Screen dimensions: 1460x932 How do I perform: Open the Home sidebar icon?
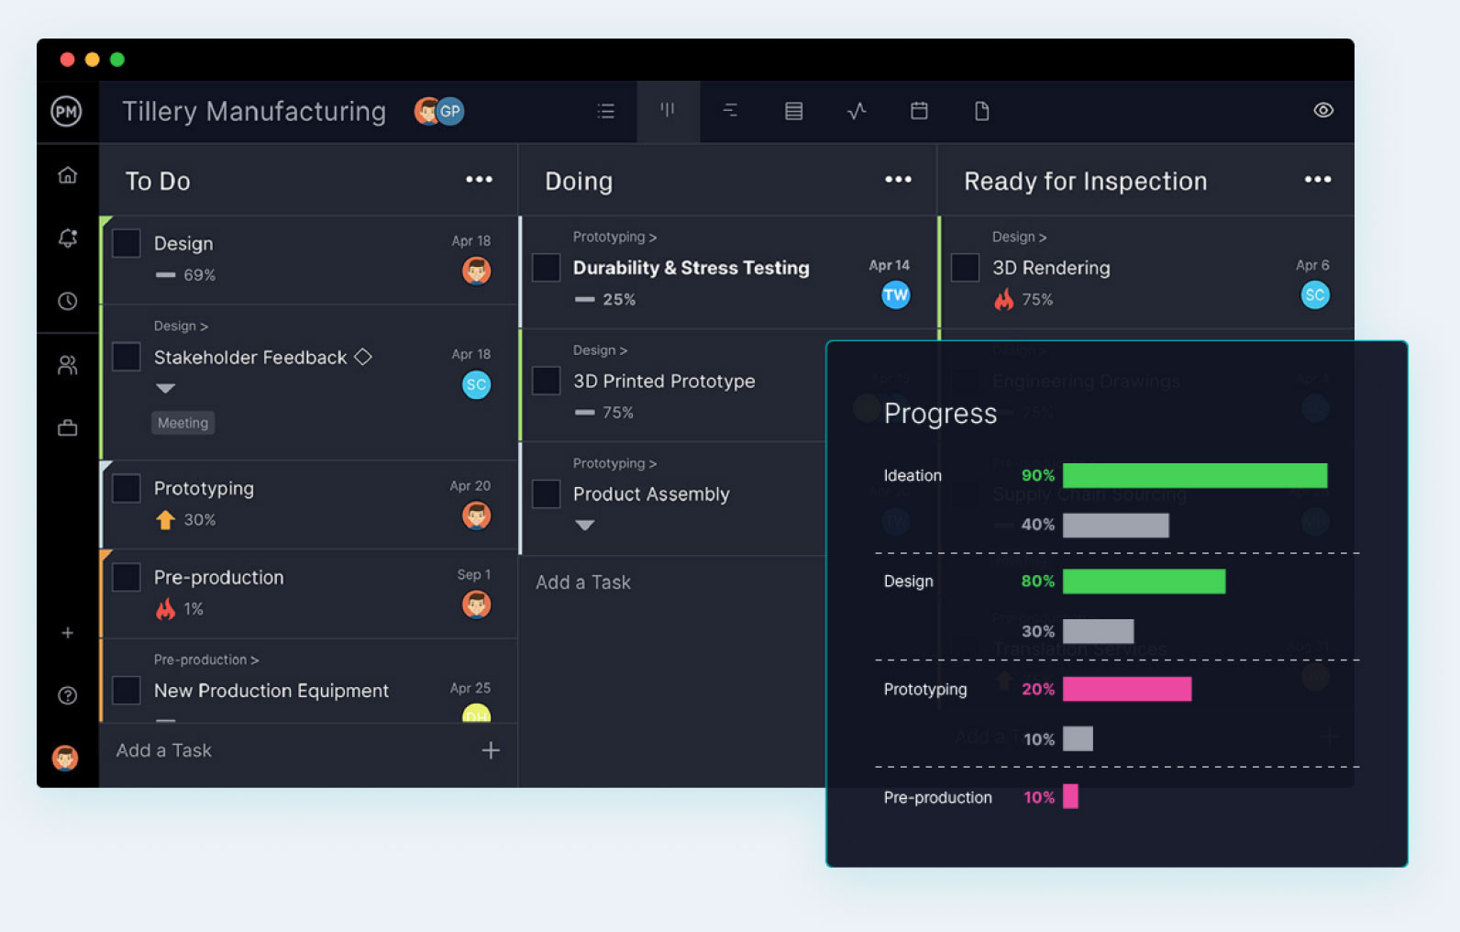67,174
